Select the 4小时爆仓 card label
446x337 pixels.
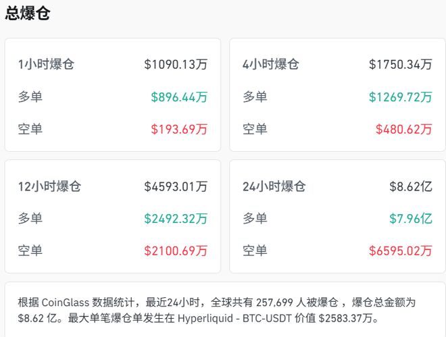point(270,65)
